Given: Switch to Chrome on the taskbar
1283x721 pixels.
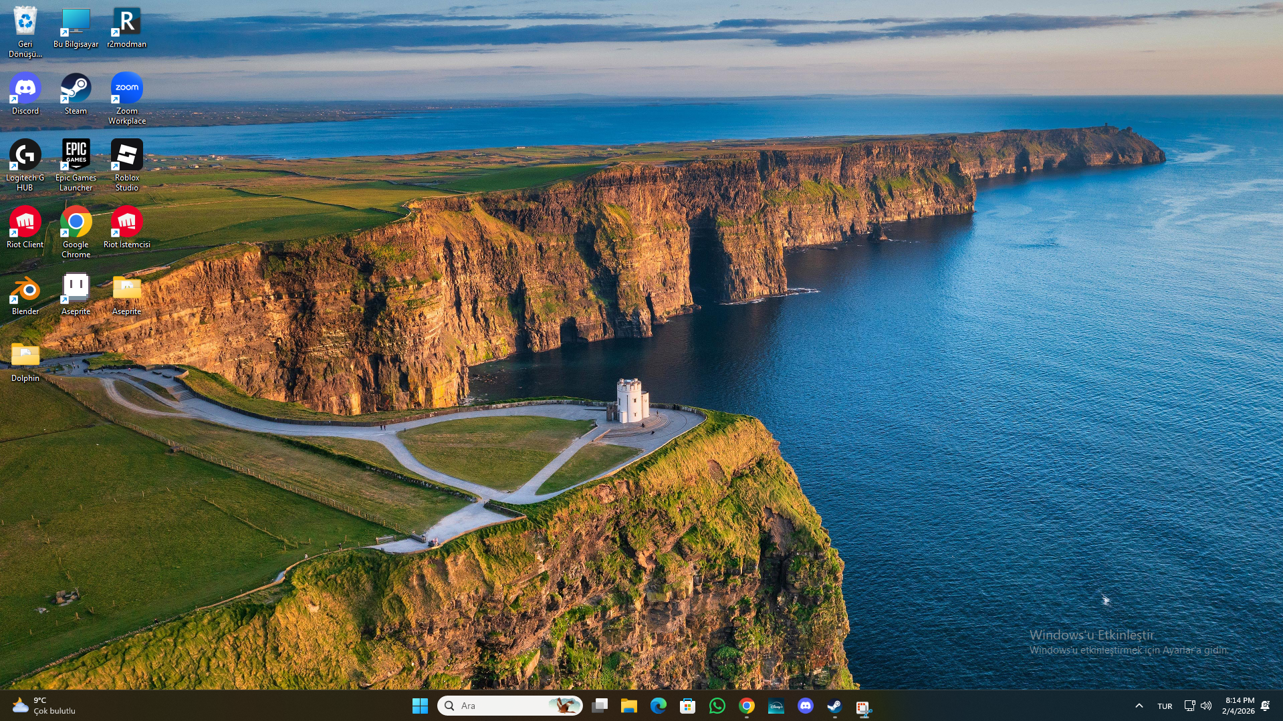Looking at the screenshot, I should pyautogui.click(x=747, y=706).
